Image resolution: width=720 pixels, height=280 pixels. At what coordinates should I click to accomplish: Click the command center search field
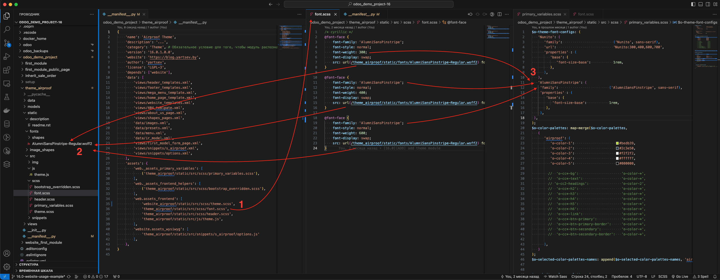click(368, 4)
